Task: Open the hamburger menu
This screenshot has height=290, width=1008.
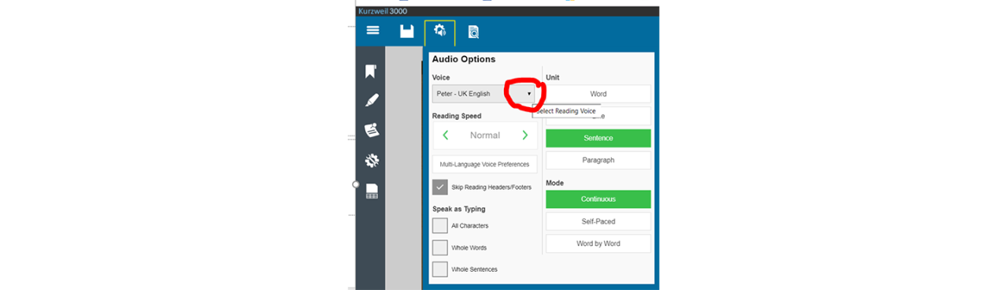Action: tap(373, 30)
